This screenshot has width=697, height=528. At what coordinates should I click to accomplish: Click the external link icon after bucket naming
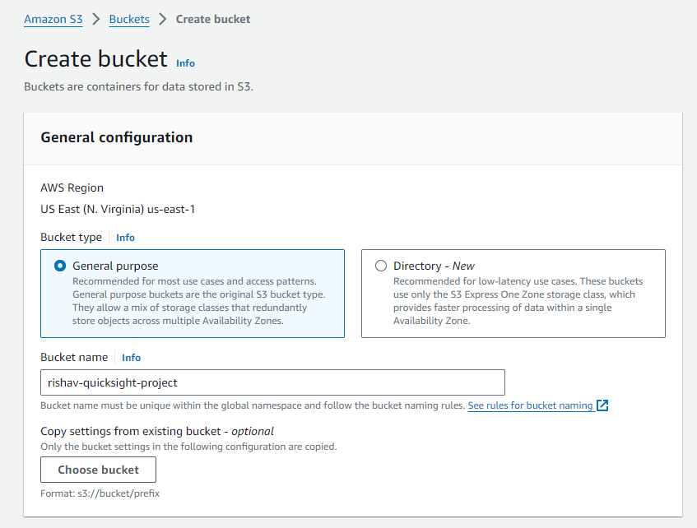click(602, 405)
